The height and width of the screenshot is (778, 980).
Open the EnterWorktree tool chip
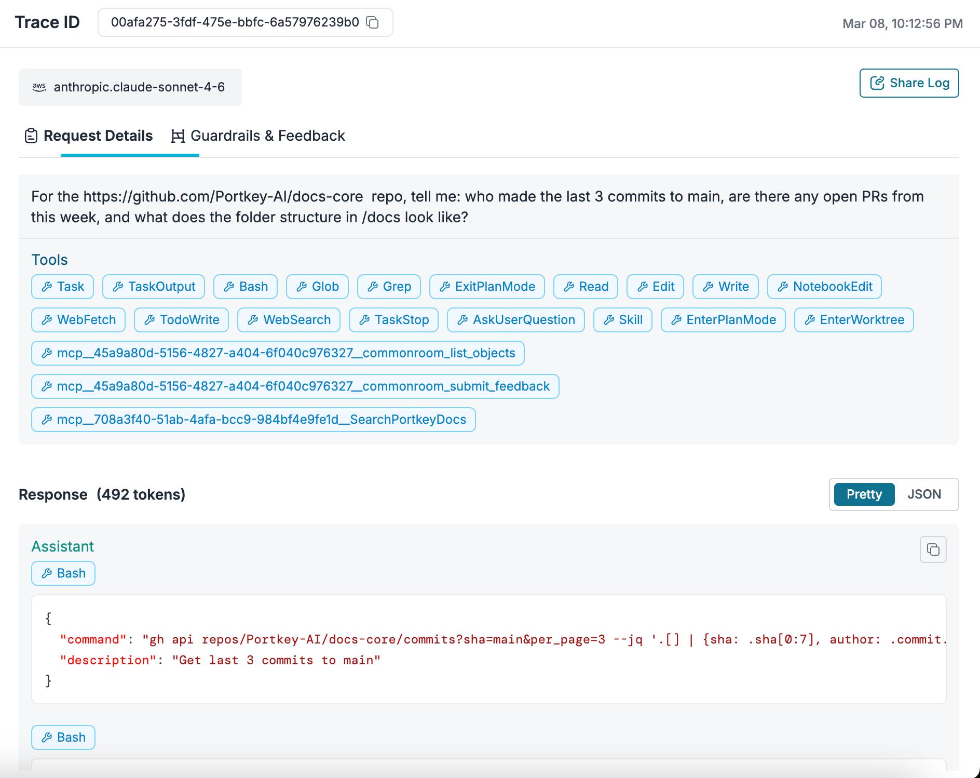[x=854, y=320]
